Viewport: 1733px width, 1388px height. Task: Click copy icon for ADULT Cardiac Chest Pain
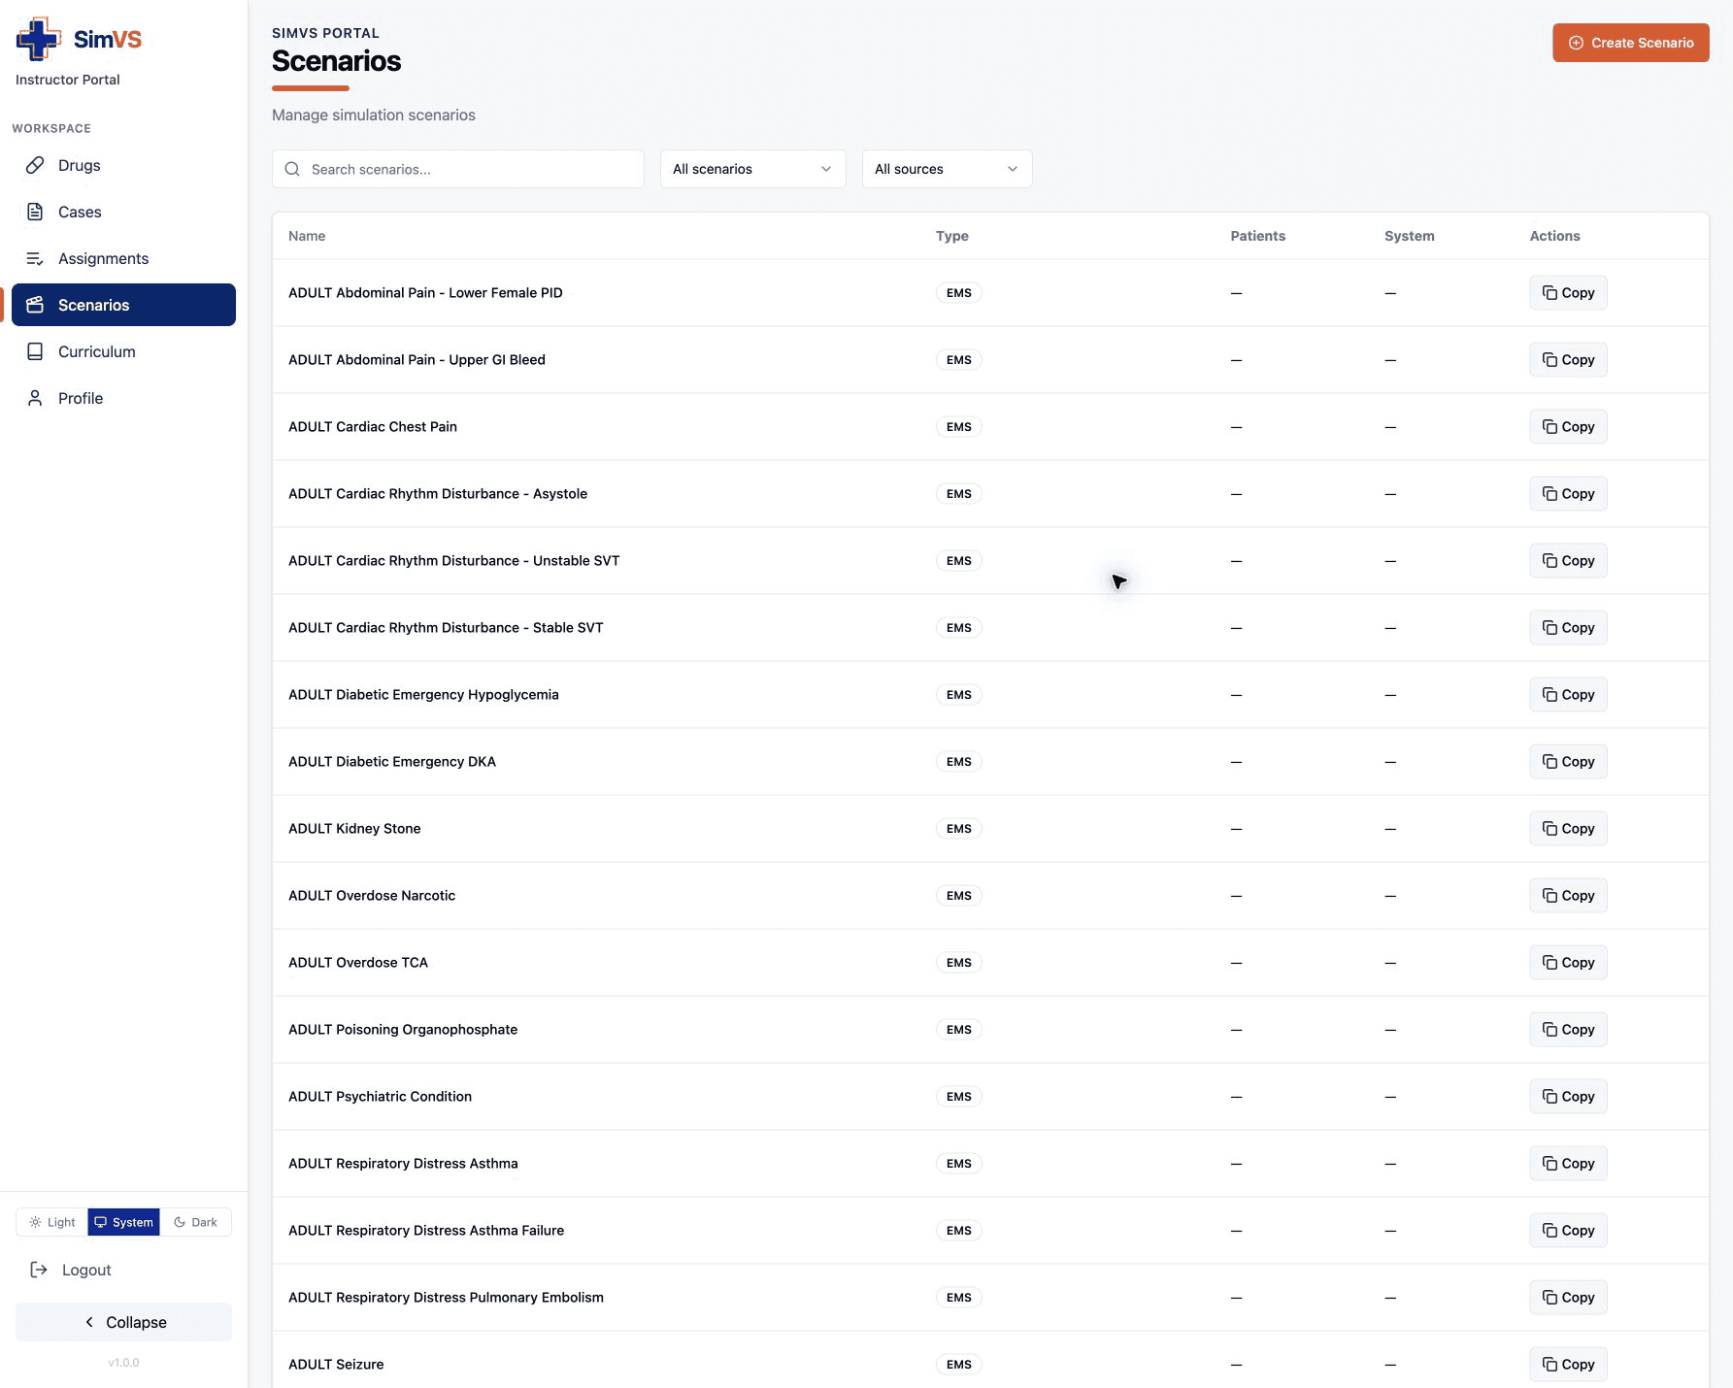1550,427
